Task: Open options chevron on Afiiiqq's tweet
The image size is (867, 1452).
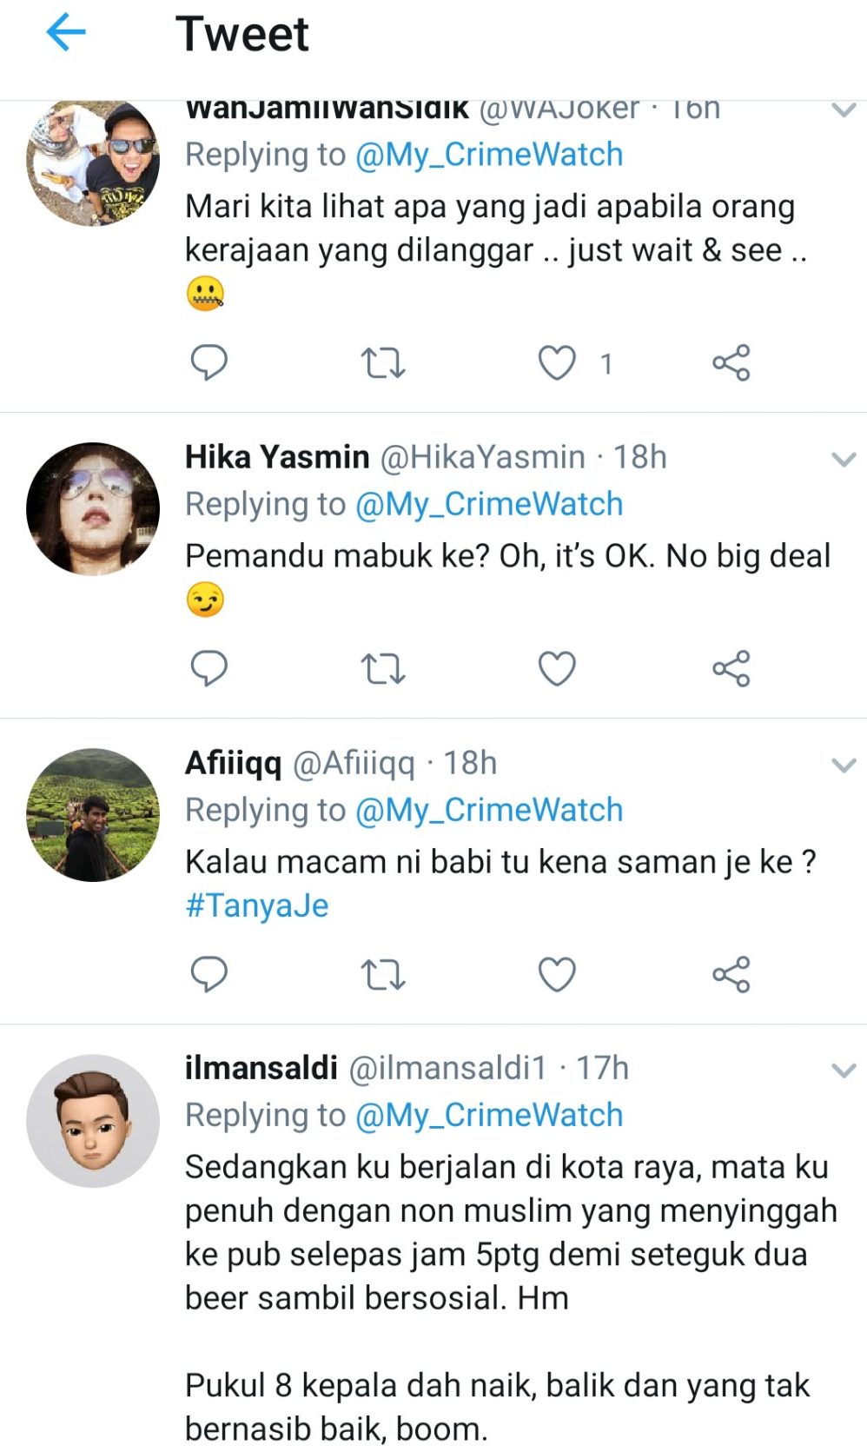Action: [844, 765]
